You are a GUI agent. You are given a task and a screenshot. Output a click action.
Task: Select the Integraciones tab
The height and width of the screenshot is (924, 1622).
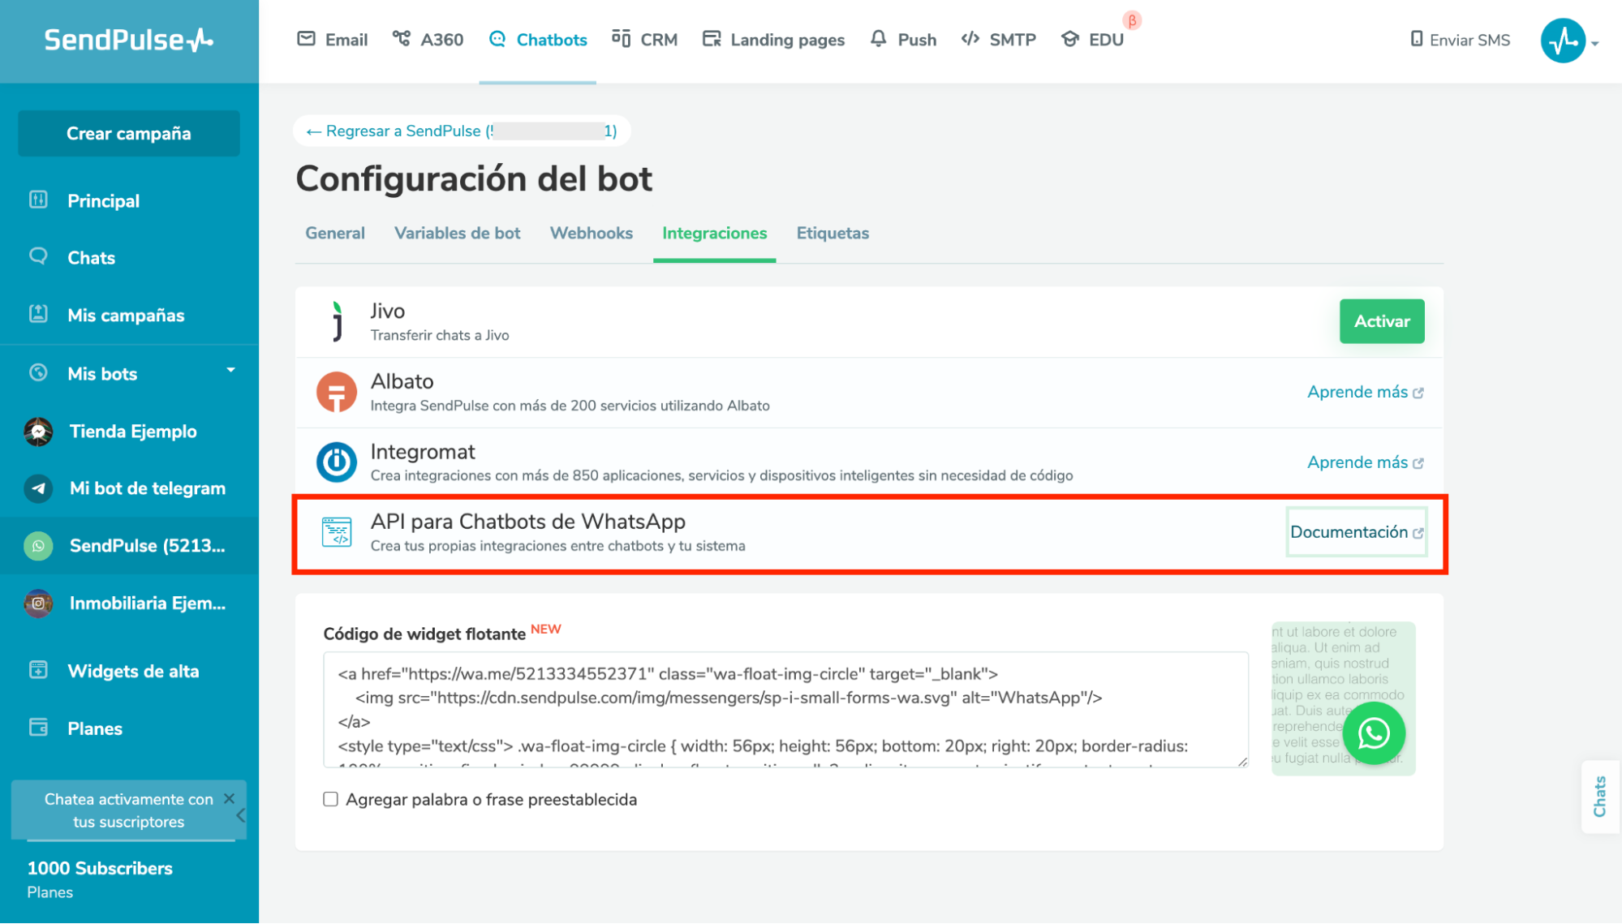click(x=715, y=234)
